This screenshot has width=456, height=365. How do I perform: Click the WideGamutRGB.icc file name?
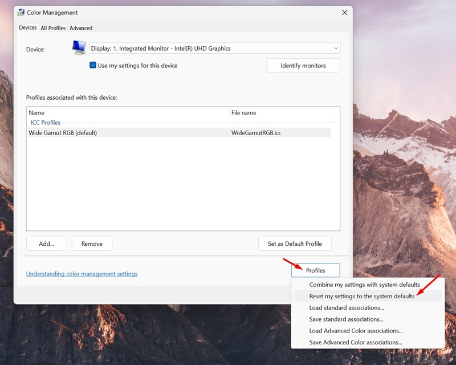click(x=256, y=133)
